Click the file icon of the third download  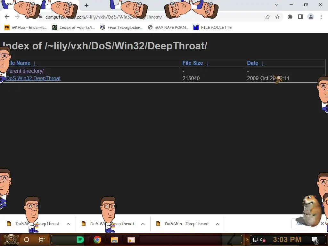coord(158,224)
